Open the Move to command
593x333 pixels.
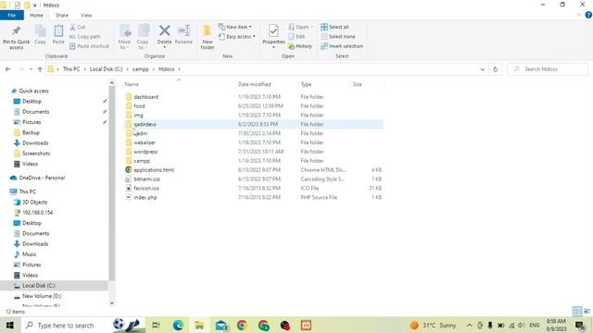point(124,37)
